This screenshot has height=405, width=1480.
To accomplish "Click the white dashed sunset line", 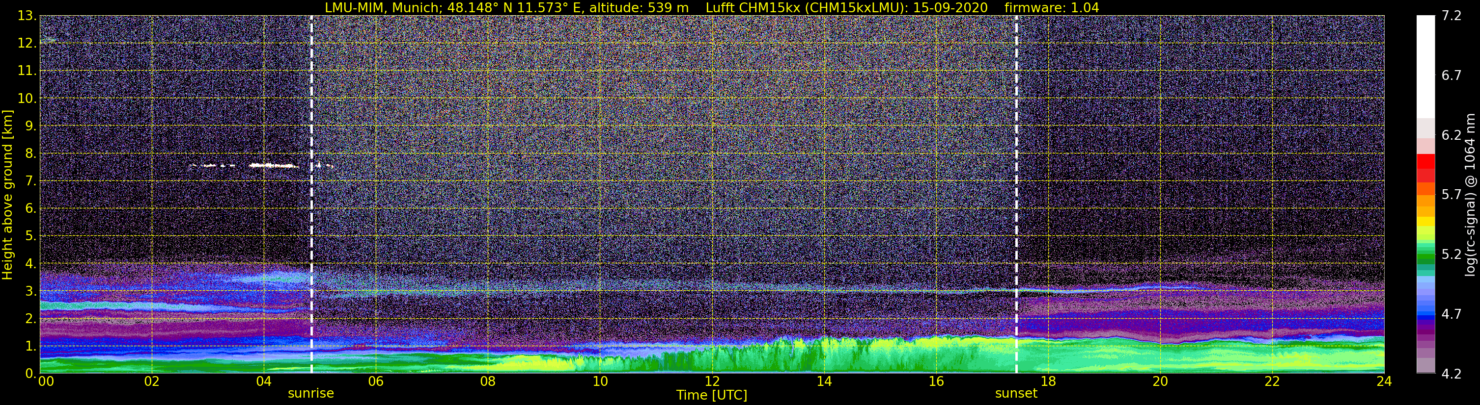I will click(x=1016, y=195).
